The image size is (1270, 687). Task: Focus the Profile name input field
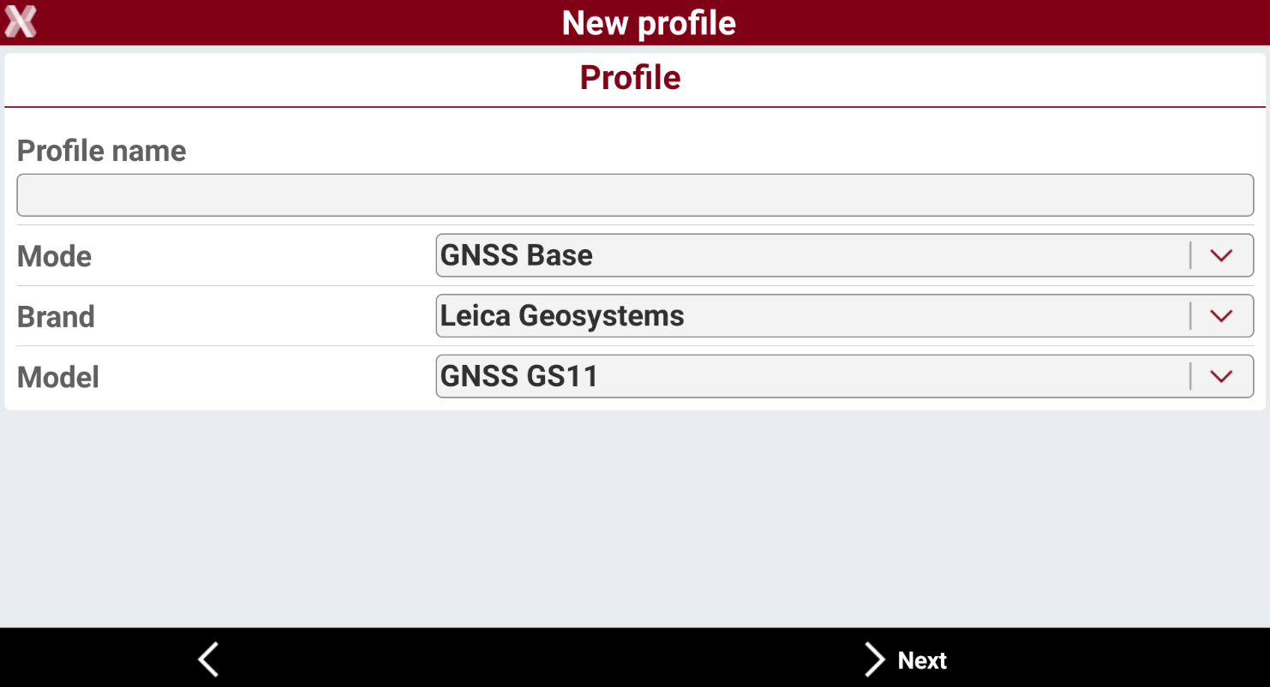(635, 195)
